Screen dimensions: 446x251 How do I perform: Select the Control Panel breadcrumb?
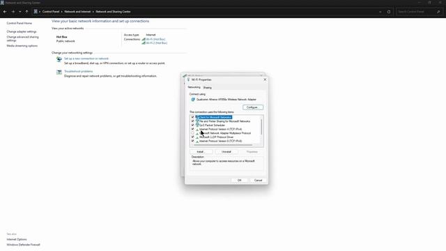[51, 12]
